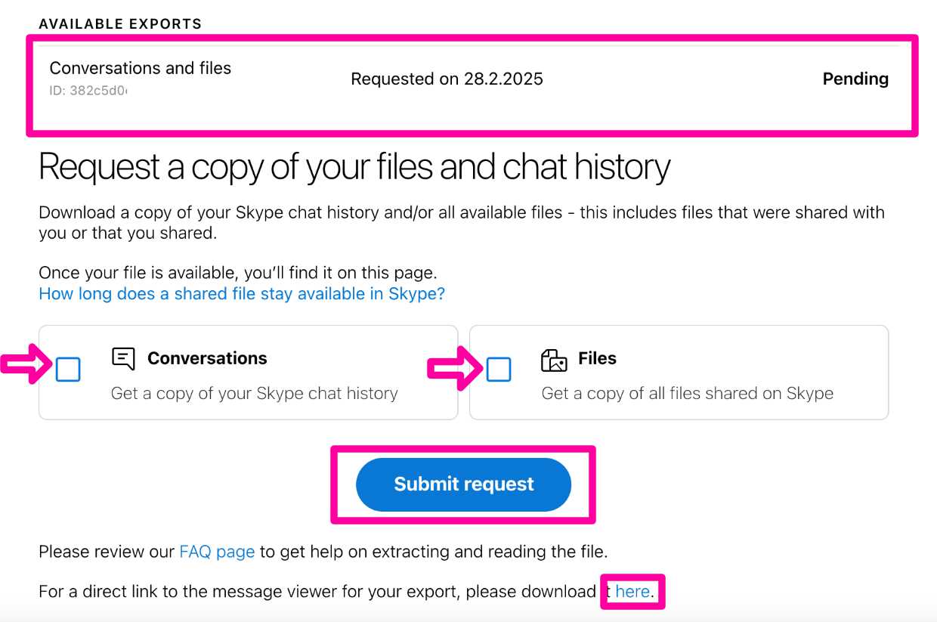Click the chat bubble icon beside Conversations
Screen dimensions: 937x622
tap(123, 358)
